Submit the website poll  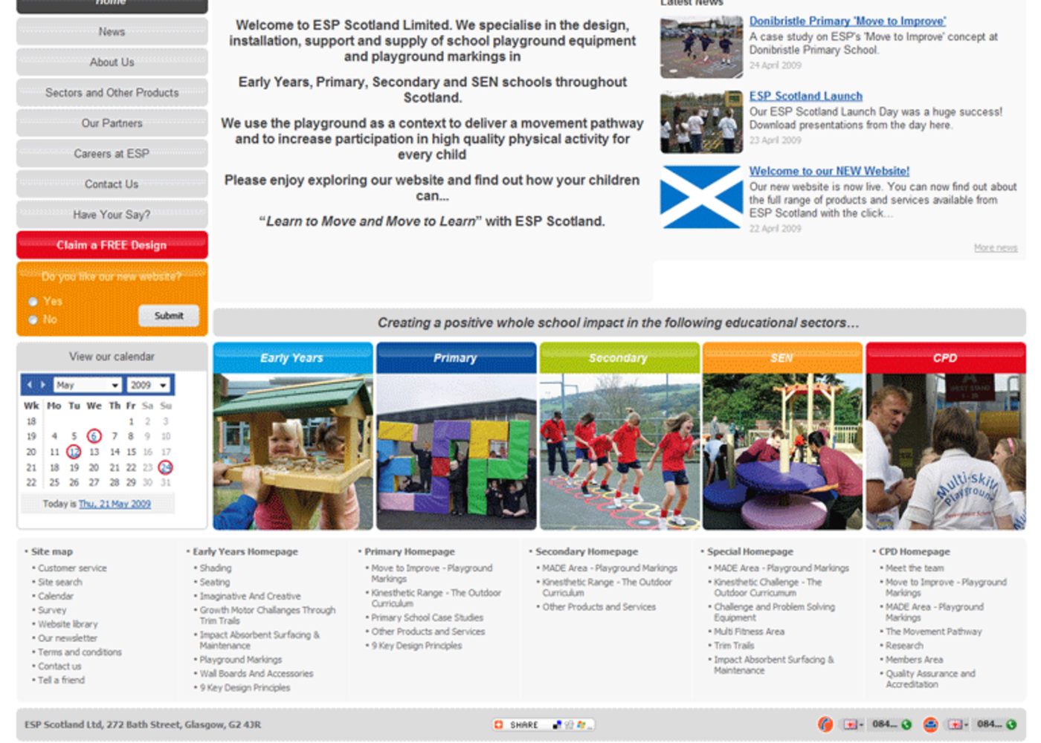pos(169,316)
